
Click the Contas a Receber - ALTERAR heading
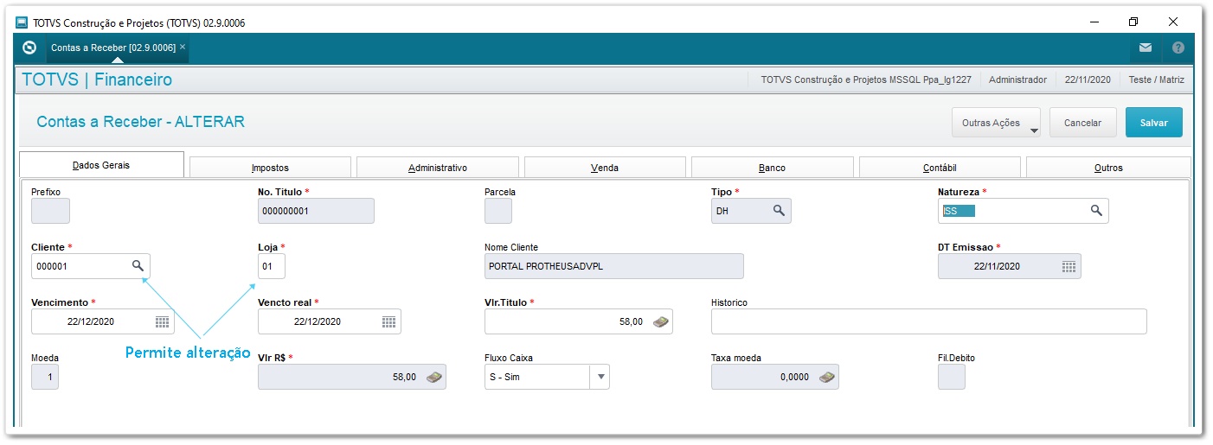pyautogui.click(x=141, y=122)
